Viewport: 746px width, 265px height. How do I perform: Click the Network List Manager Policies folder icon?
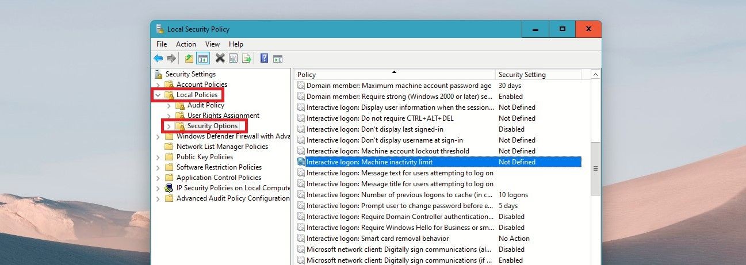click(x=169, y=147)
